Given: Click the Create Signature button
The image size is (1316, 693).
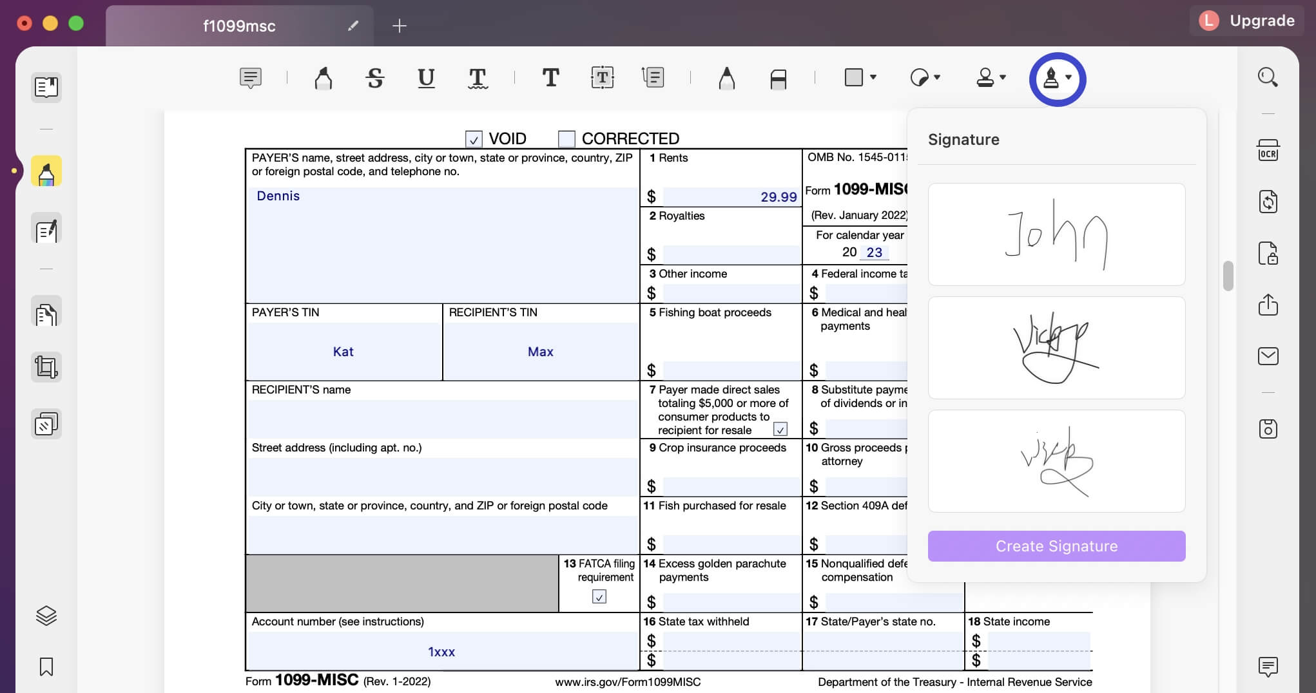Looking at the screenshot, I should pos(1056,546).
